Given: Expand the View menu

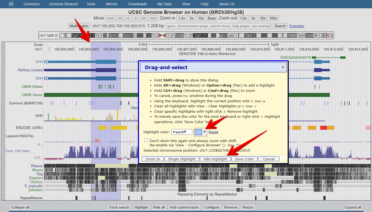Looking at the screenshot, I should click(x=186, y=4).
